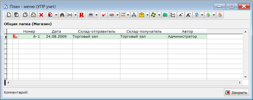The image size is (253, 100).
Task: Click the small label tag icon
Action: coord(112,15)
